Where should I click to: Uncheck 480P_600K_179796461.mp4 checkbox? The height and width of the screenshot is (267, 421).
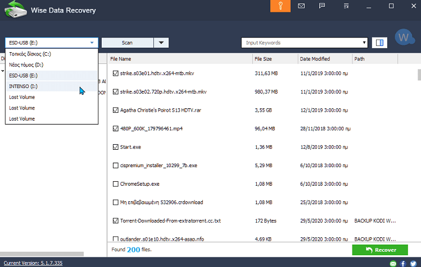click(x=115, y=128)
